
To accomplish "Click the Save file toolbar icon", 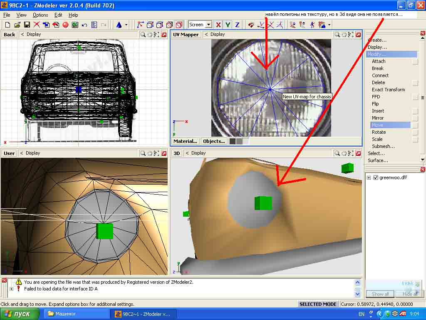I will [x=27, y=25].
